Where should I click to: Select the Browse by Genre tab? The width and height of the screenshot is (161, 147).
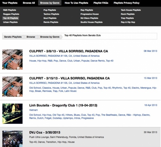(50, 3)
